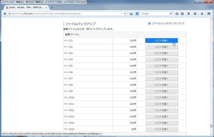Open the tab list dropdown arrow

pos(211,7)
